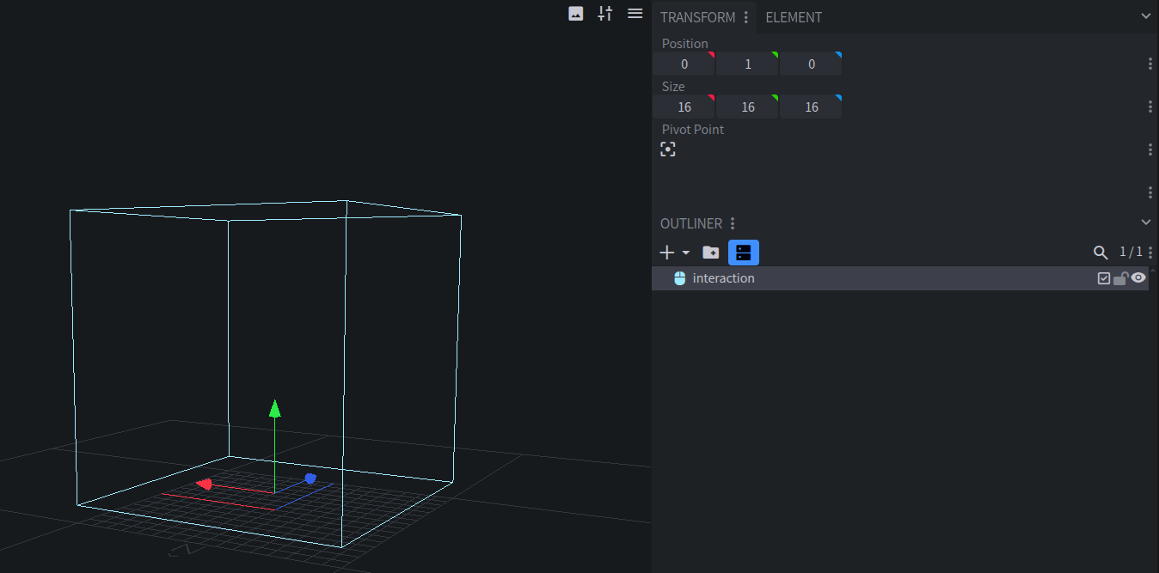1159x573 pixels.
Task: Click the blue Z-axis gizmo handle
Action: coord(310,479)
